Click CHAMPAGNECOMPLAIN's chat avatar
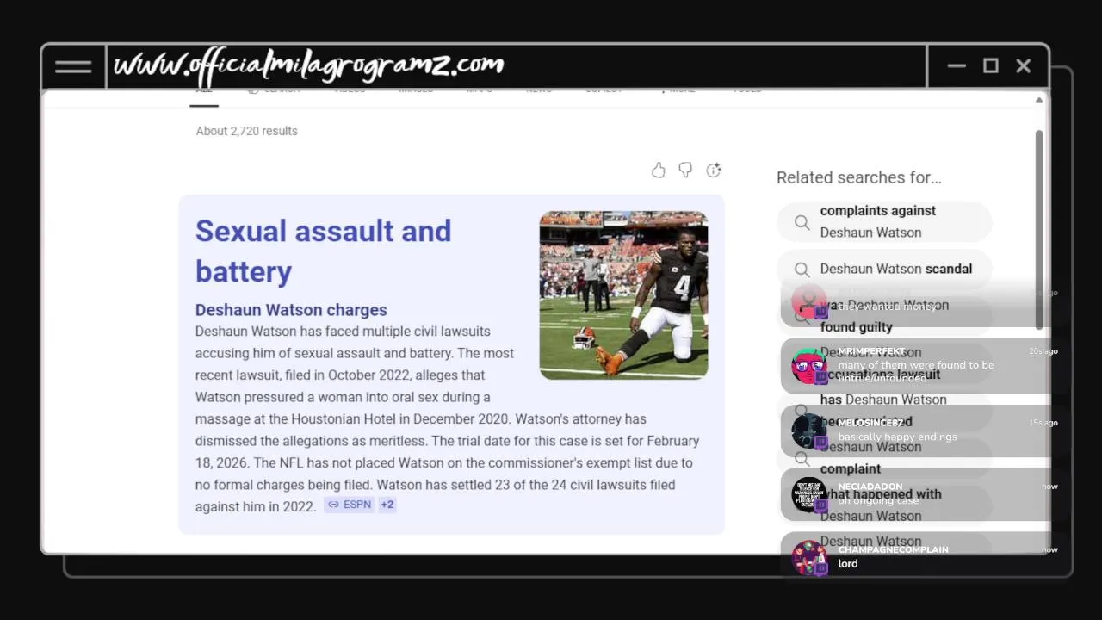The height and width of the screenshot is (620, 1102). click(808, 558)
